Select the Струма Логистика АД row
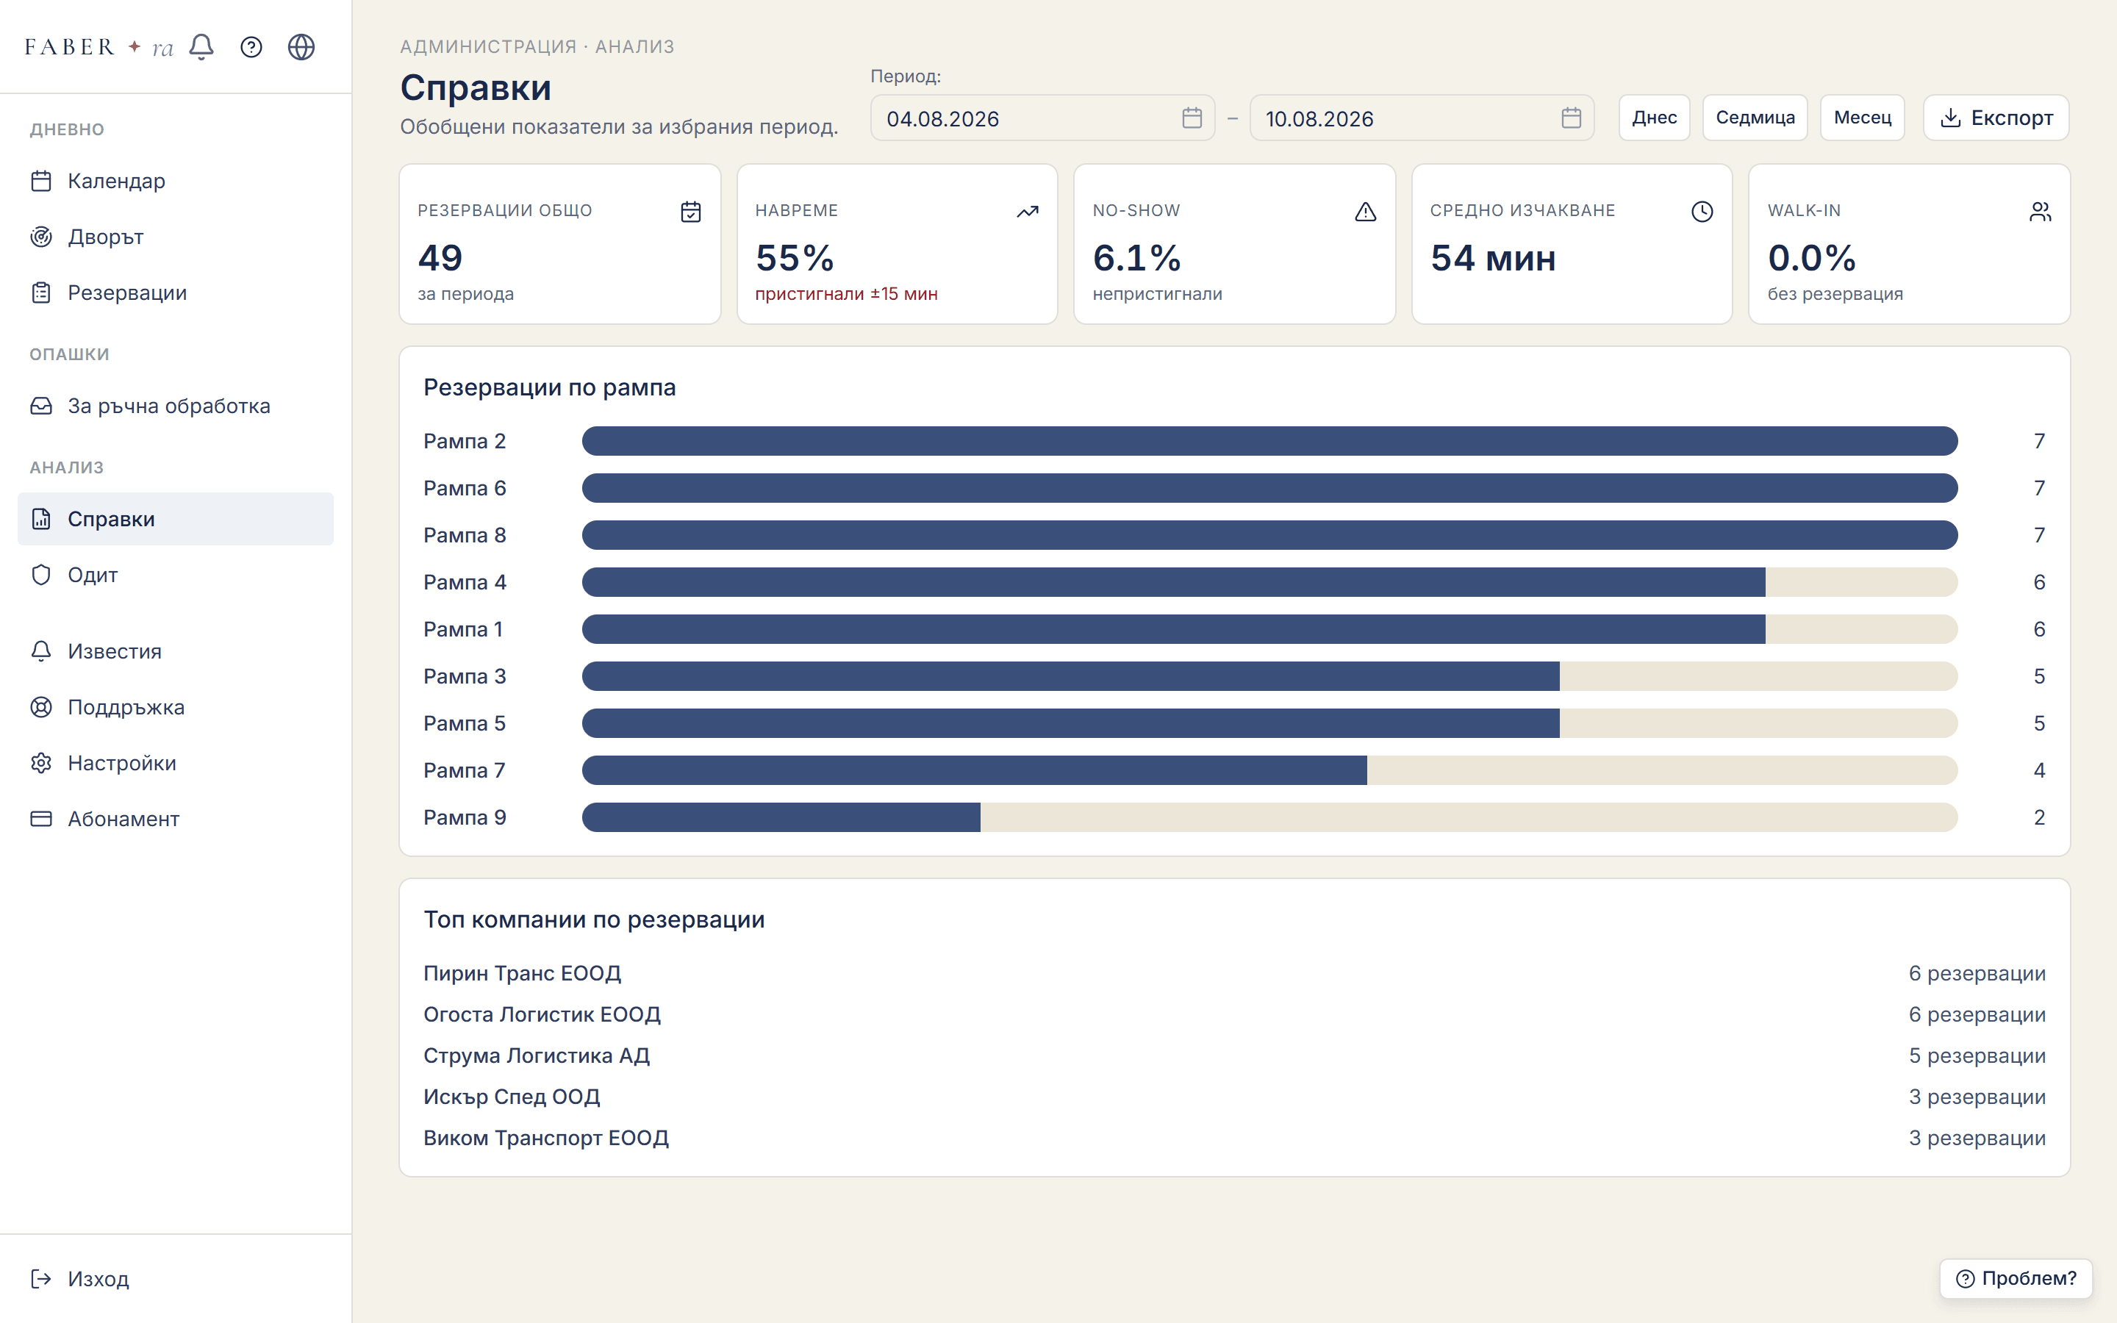2117x1323 pixels. pyautogui.click(x=1234, y=1056)
